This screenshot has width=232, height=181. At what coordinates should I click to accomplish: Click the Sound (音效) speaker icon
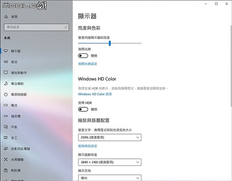point(6,62)
